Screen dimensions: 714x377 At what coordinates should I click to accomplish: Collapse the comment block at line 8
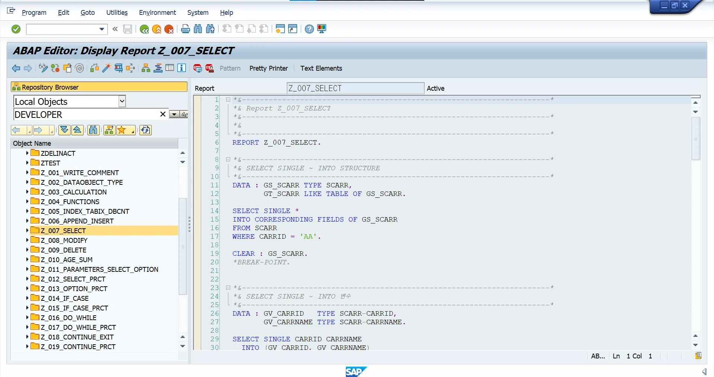(228, 159)
